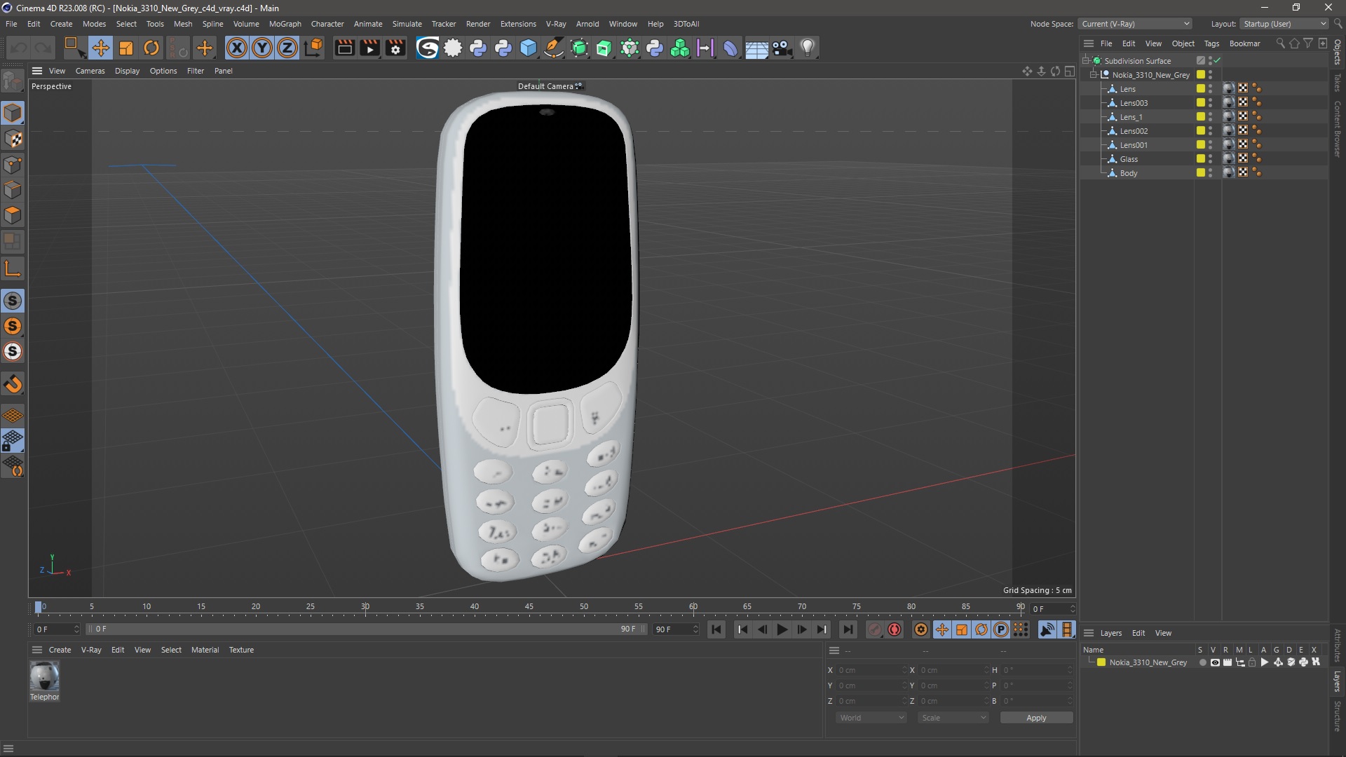The image size is (1346, 757).
Task: Click the Cube primitive icon
Action: [529, 48]
